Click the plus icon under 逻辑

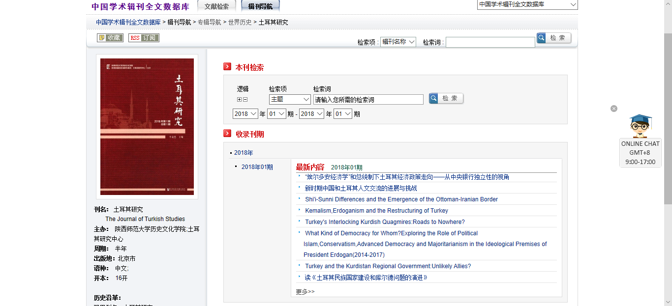(x=240, y=99)
